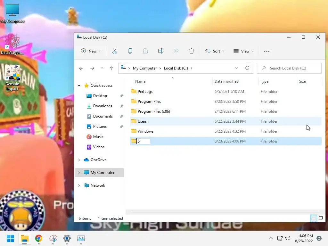
Task: Expand address bar history dropdown
Action: (x=237, y=68)
